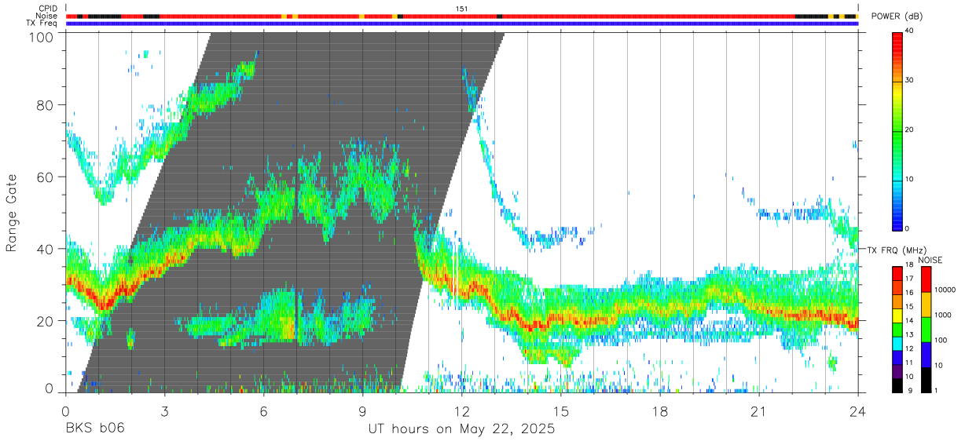Click the 24 tick on UT hours axis
The height and width of the screenshot is (445, 965).
[857, 410]
